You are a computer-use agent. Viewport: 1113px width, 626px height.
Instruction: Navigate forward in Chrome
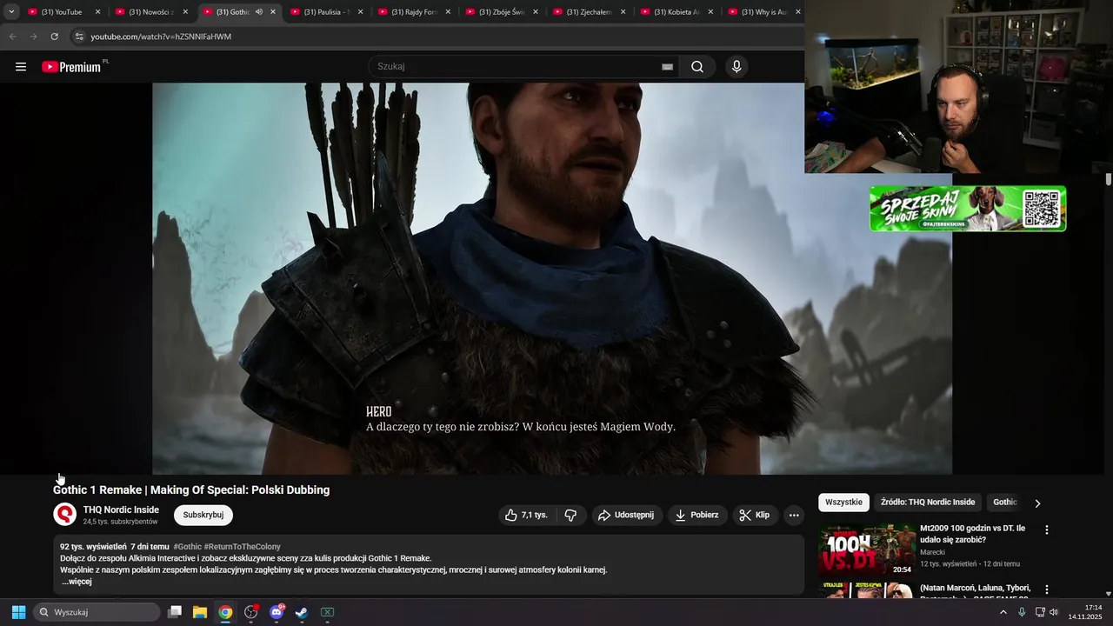33,37
